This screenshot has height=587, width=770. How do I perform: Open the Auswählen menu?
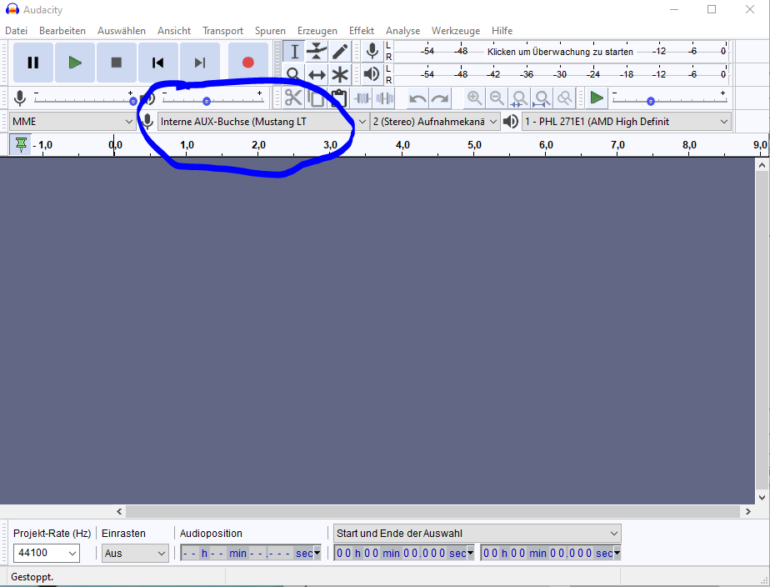coord(122,31)
